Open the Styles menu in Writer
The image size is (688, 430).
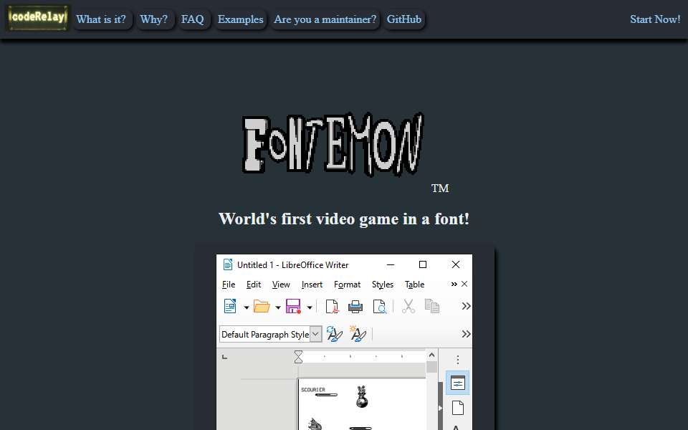pos(383,285)
